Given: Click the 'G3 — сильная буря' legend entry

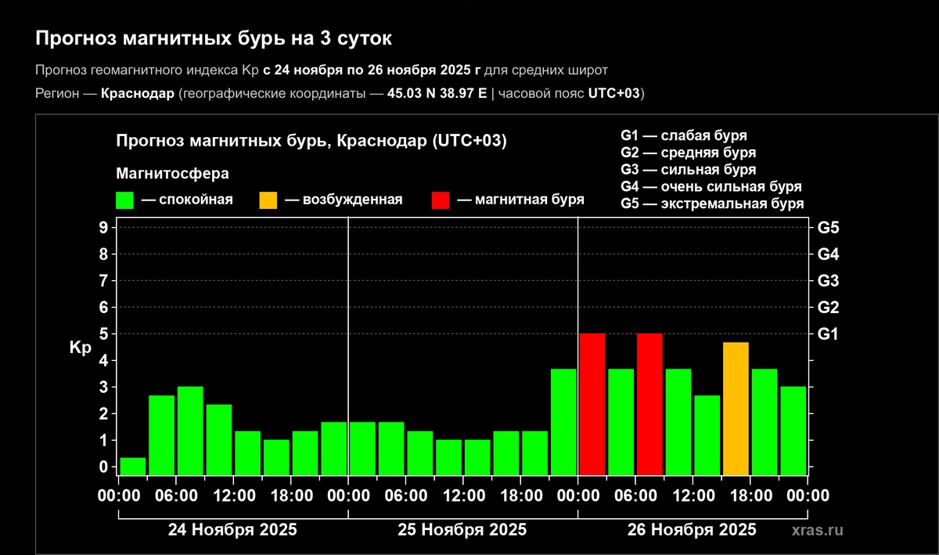Looking at the screenshot, I should pyautogui.click(x=688, y=170).
